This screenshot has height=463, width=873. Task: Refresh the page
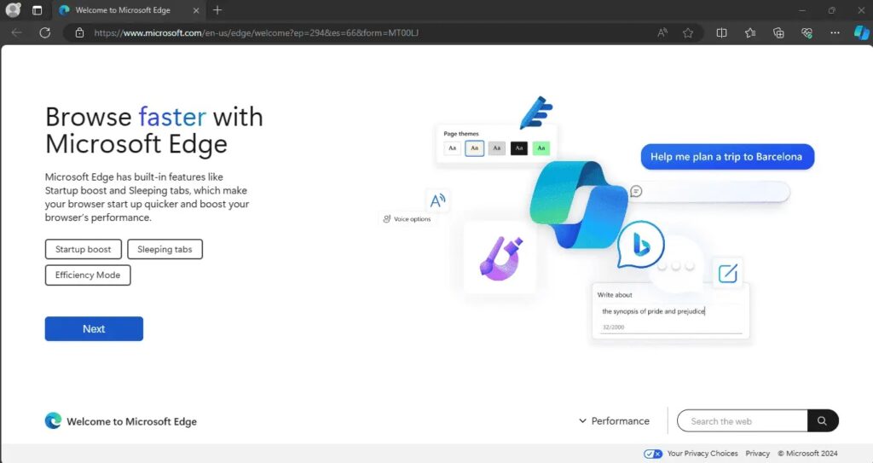45,33
